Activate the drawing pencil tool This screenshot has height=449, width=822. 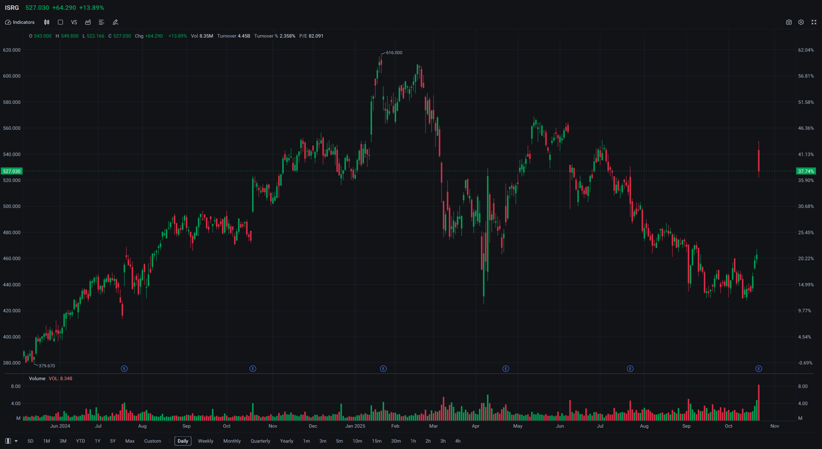pyautogui.click(x=115, y=22)
